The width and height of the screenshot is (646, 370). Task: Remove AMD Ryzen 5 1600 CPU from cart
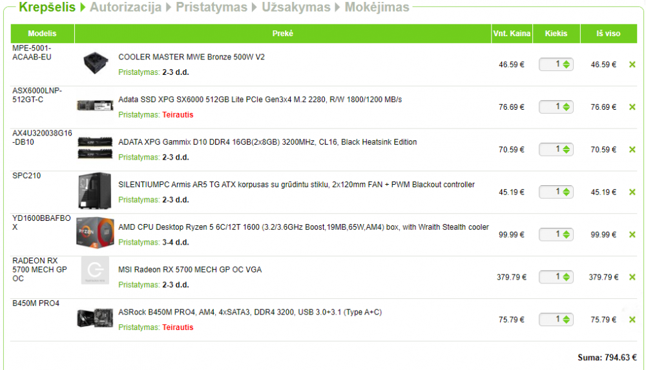pyautogui.click(x=632, y=234)
